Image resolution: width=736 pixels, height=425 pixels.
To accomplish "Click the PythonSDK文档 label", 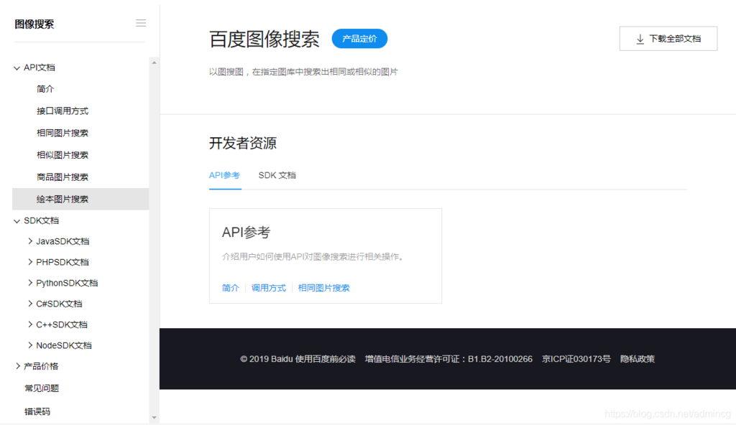I will coord(67,283).
